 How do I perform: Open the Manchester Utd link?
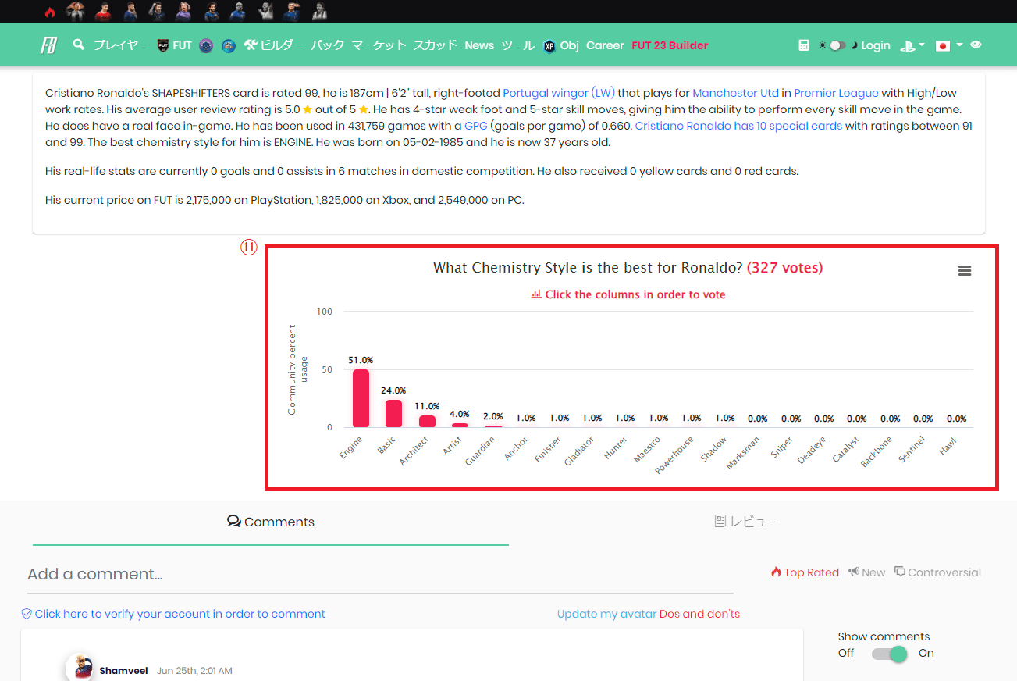click(735, 93)
